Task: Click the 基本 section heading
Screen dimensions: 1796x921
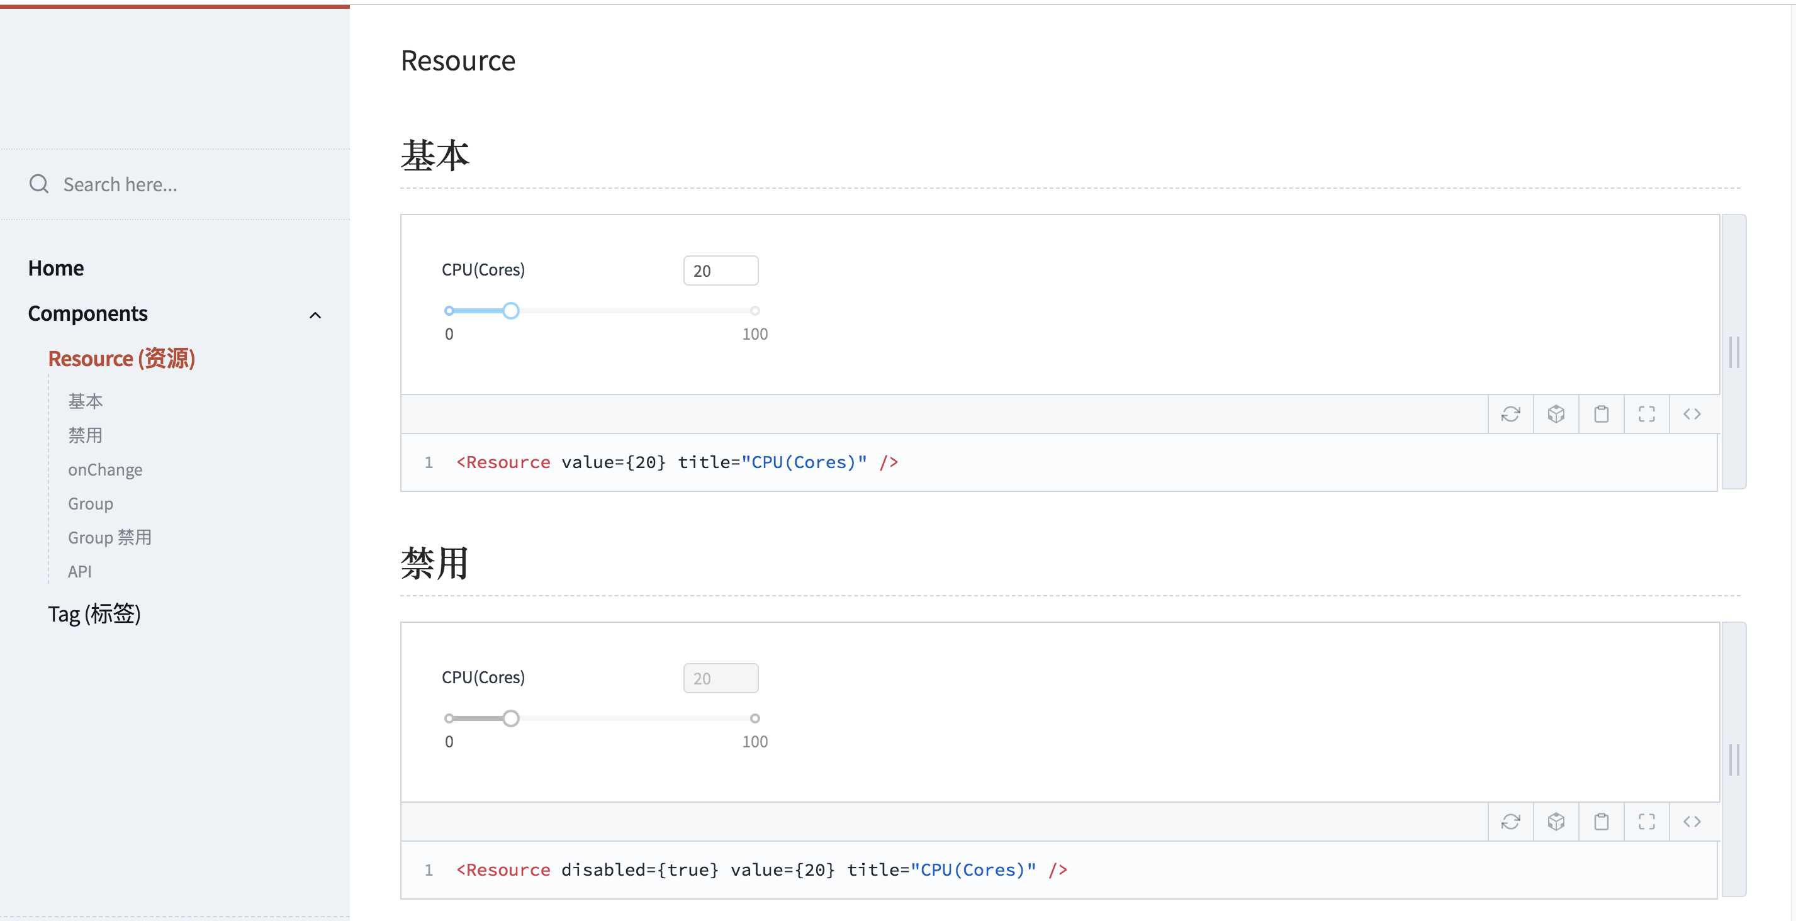Action: pyautogui.click(x=435, y=155)
